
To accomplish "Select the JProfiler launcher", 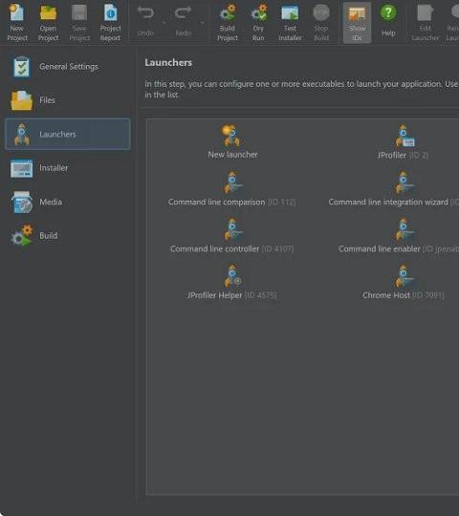I will click(x=403, y=141).
